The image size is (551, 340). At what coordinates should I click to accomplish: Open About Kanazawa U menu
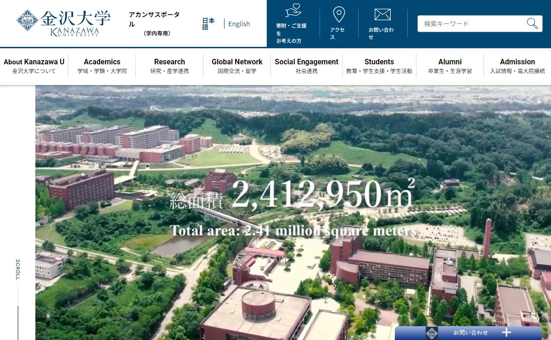pos(34,66)
